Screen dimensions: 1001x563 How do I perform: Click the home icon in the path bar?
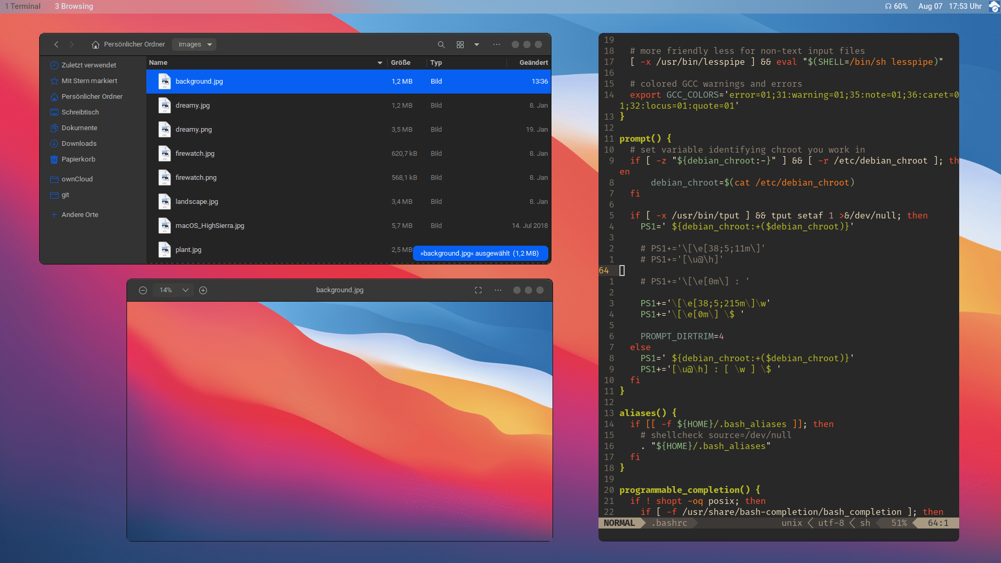pos(95,44)
